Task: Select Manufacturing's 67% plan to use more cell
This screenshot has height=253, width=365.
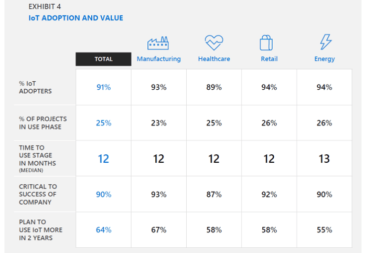Action: (x=159, y=230)
